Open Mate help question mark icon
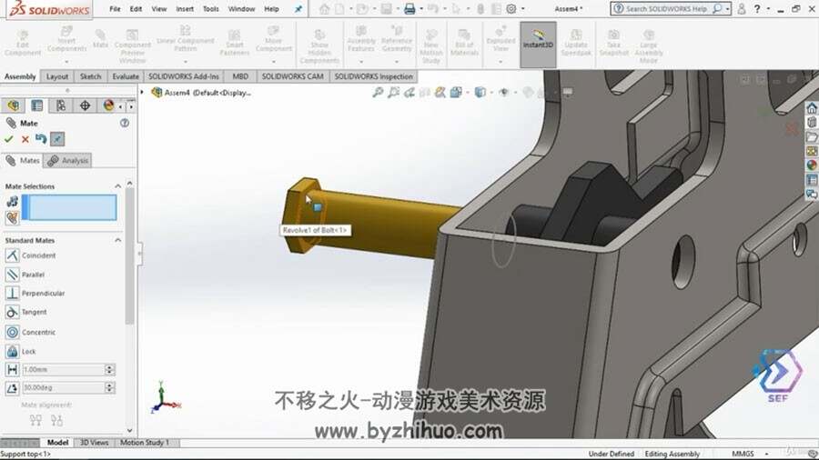 coord(125,123)
